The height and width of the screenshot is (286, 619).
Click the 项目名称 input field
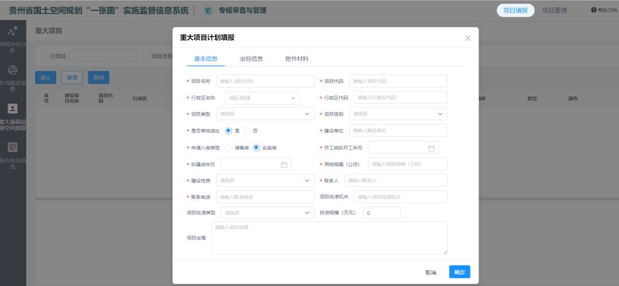tap(265, 81)
